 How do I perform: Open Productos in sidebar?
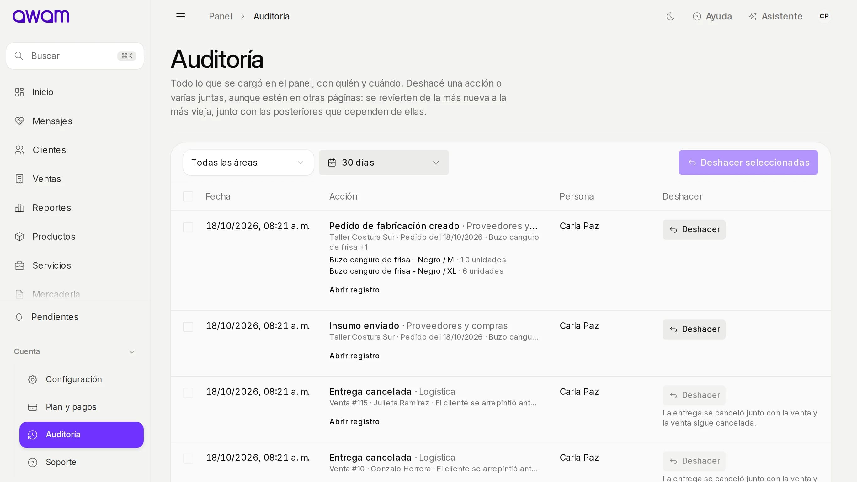75,237
